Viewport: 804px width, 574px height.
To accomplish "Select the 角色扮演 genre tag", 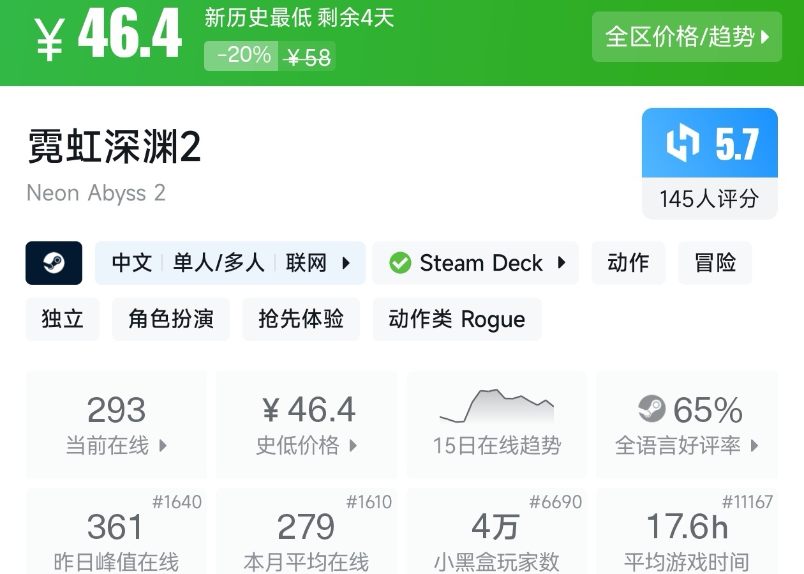I will (171, 319).
